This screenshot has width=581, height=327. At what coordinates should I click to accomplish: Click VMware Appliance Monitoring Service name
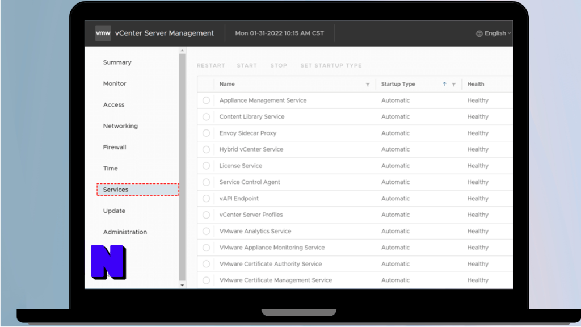tap(272, 248)
